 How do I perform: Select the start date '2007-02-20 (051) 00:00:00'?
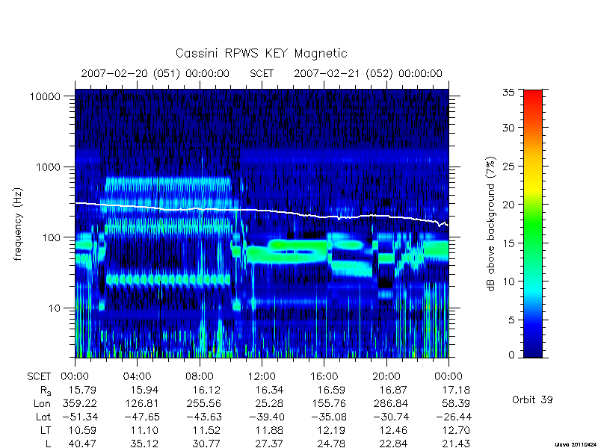[x=155, y=73]
